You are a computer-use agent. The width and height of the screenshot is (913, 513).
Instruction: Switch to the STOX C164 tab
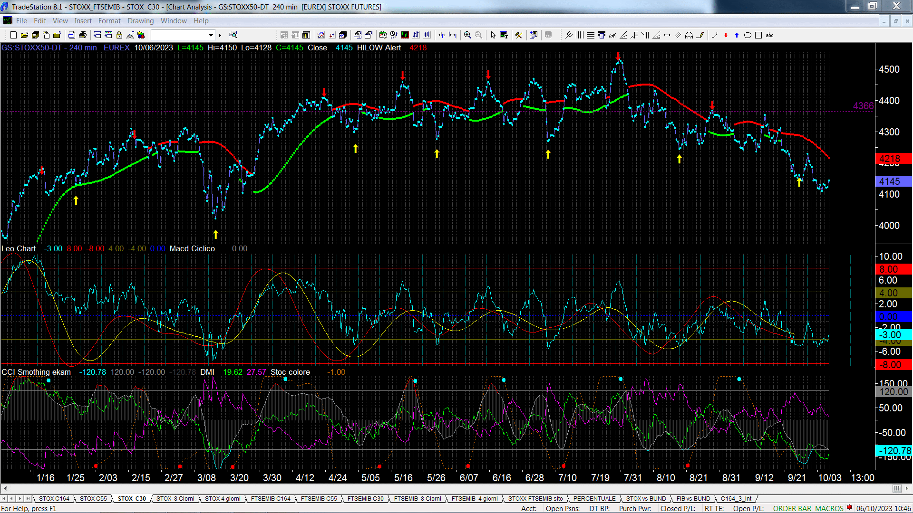tap(54, 499)
